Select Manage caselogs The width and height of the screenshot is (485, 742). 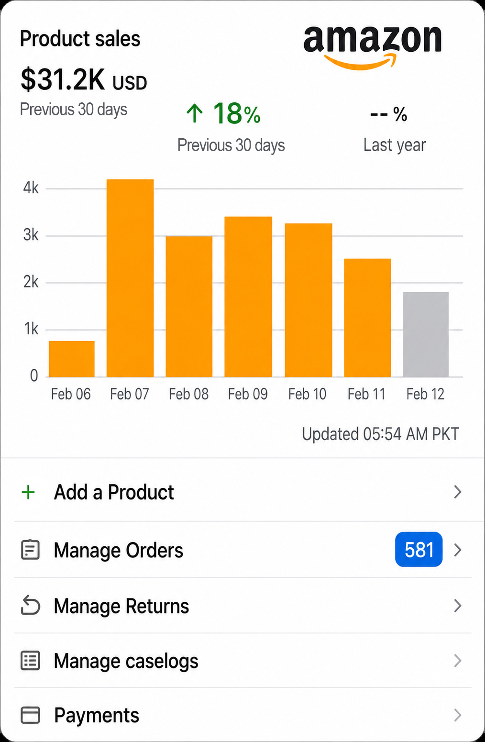pos(242,661)
